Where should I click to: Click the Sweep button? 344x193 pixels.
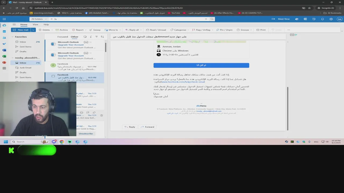(x=95, y=30)
